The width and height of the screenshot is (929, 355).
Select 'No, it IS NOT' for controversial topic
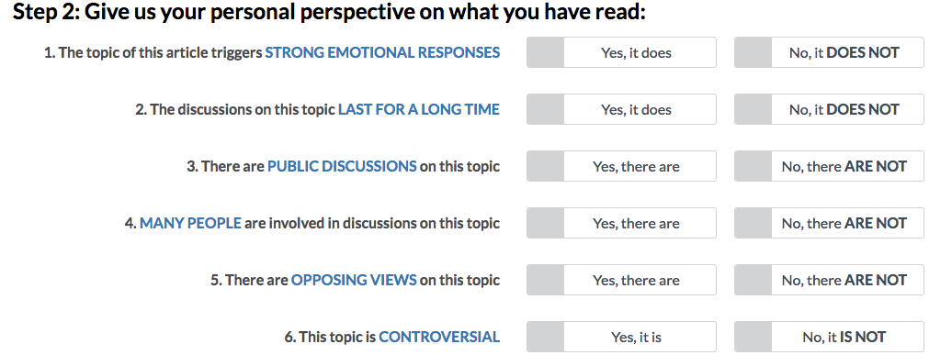829,337
